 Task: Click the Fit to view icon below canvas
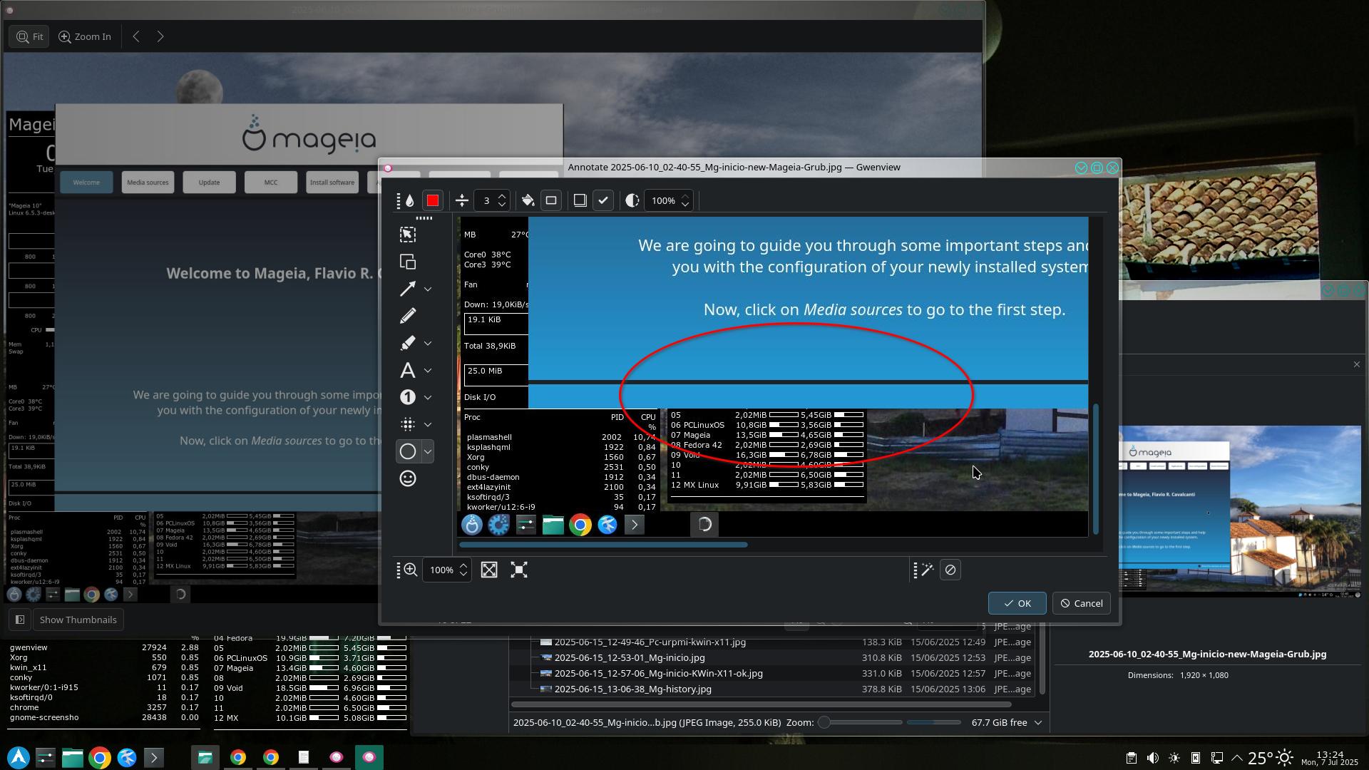point(489,570)
